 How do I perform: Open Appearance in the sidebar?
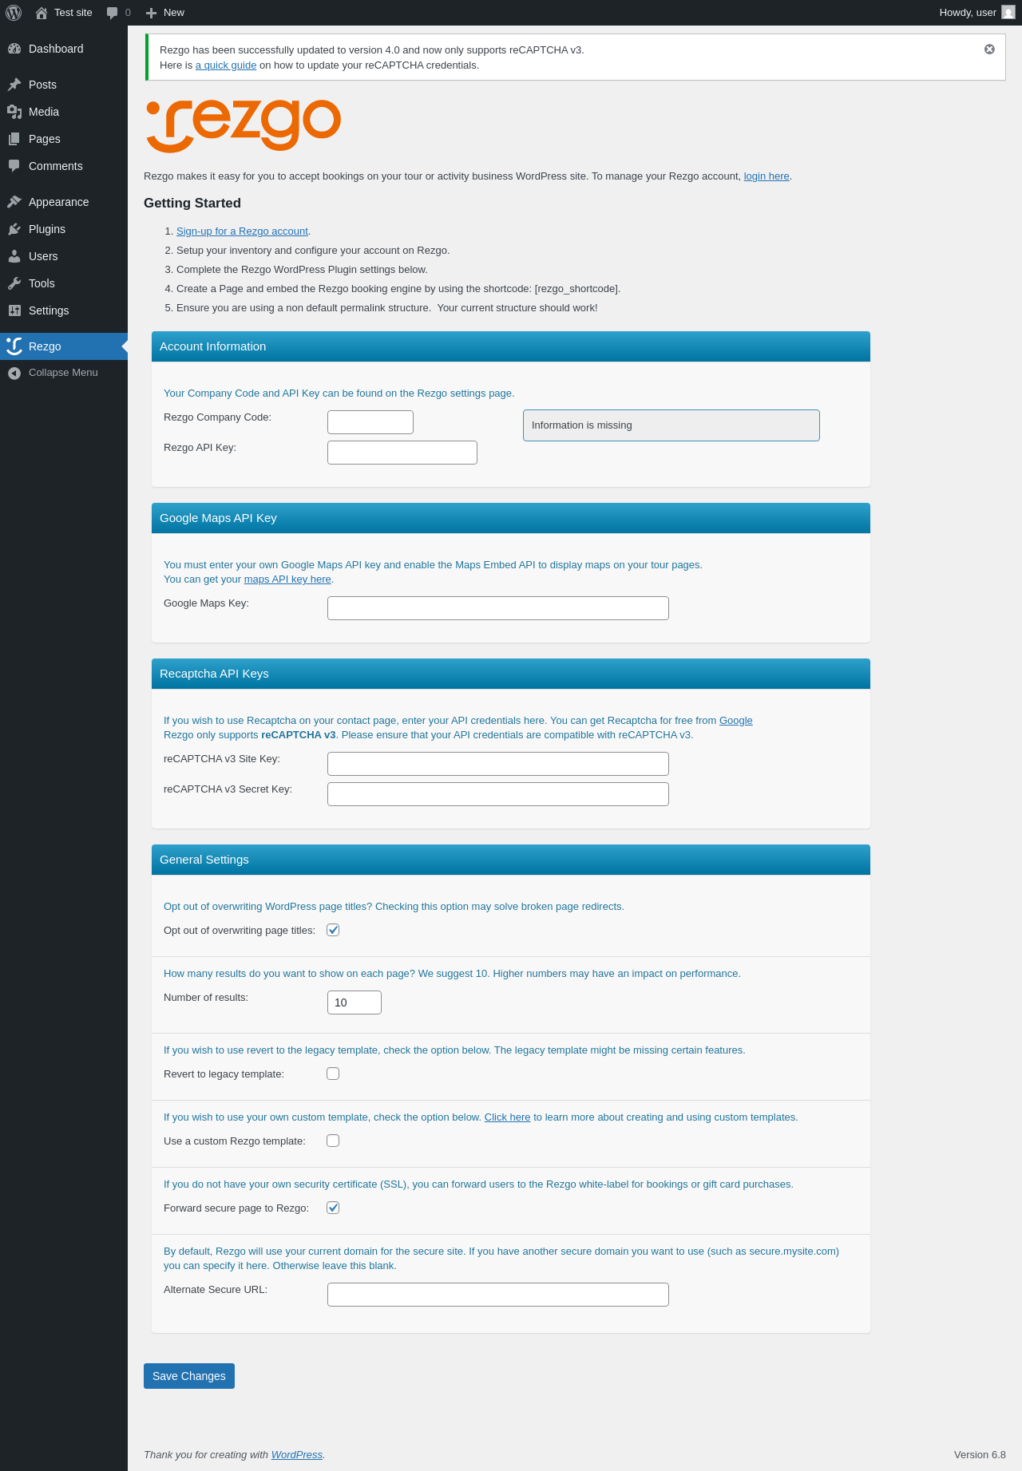[64, 202]
